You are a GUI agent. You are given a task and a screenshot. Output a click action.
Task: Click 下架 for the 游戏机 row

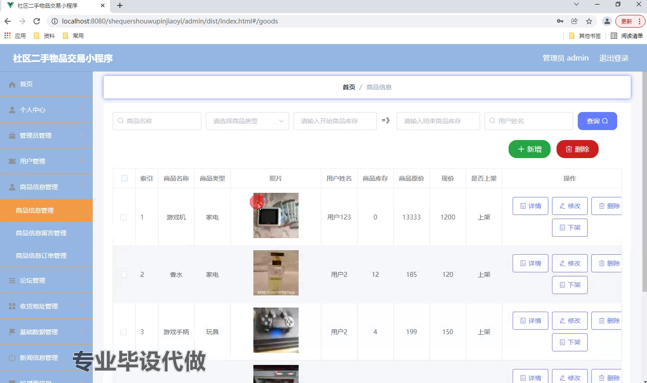click(570, 228)
